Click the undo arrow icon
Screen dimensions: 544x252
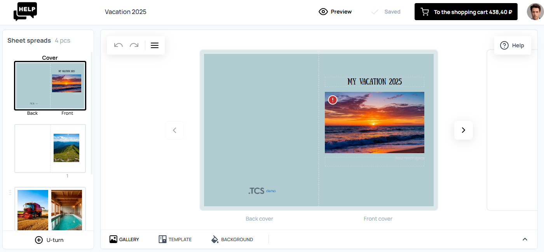119,45
